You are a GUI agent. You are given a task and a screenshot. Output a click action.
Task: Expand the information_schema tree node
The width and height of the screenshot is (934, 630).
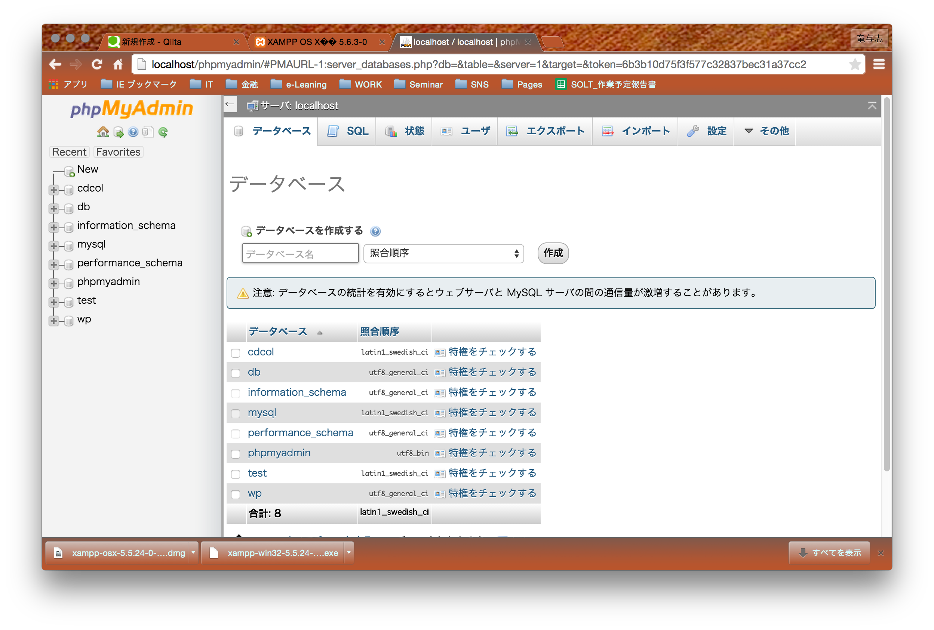click(x=53, y=227)
